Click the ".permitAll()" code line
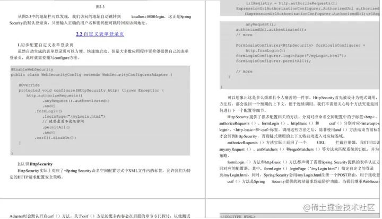Viewport: 382px width, 219px height. [56, 127]
